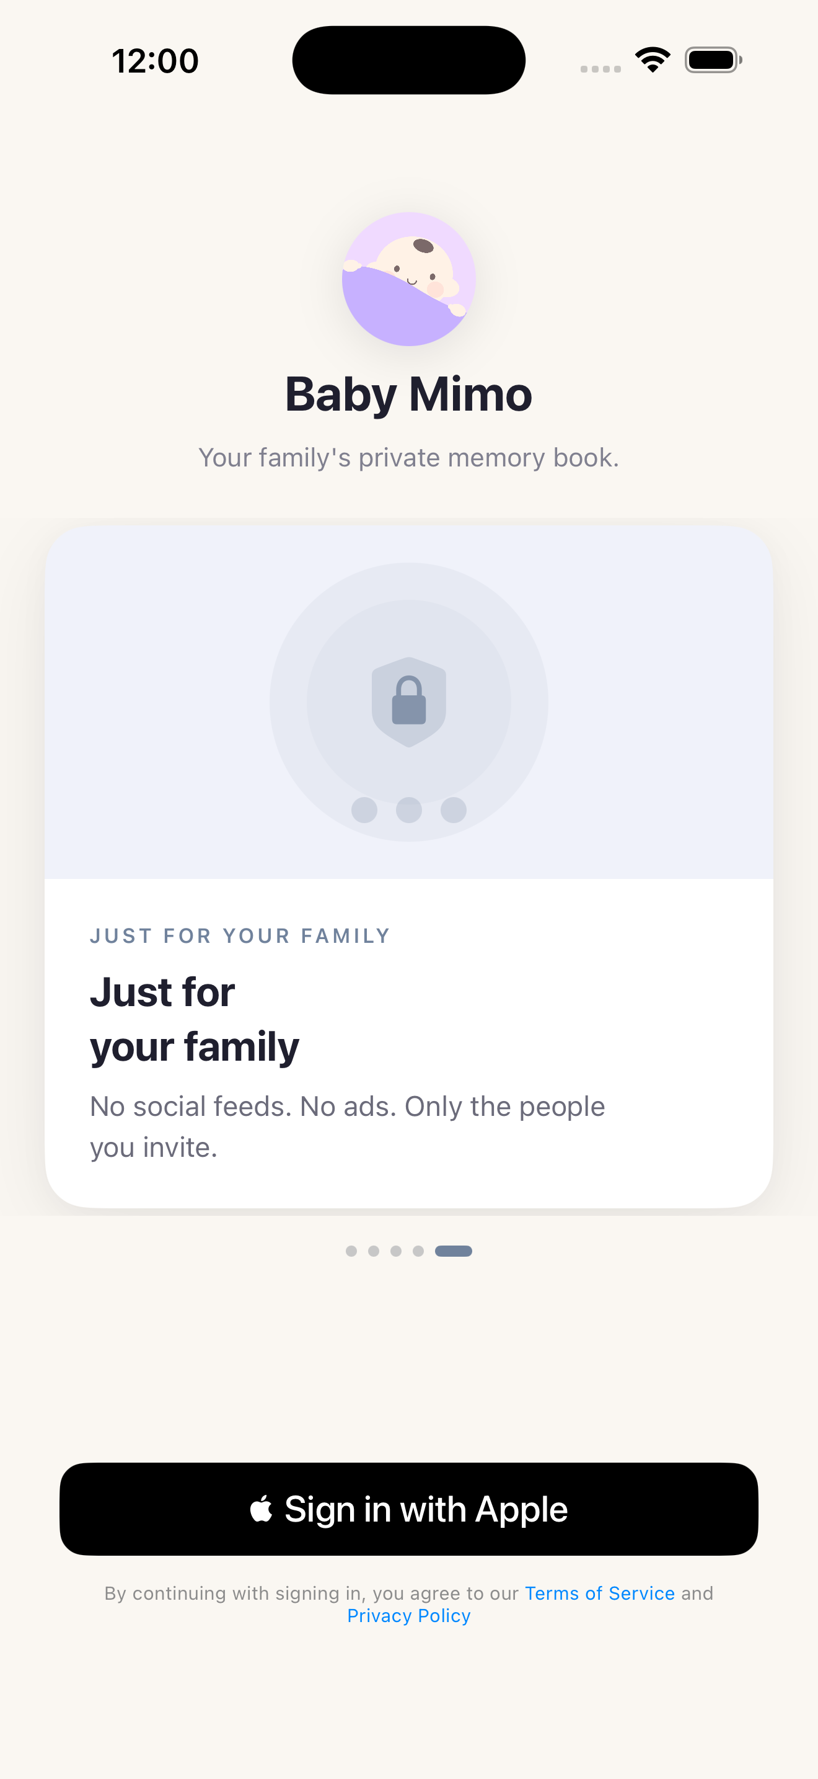
Task: Select the second page indicator dot
Action: [x=374, y=1251]
